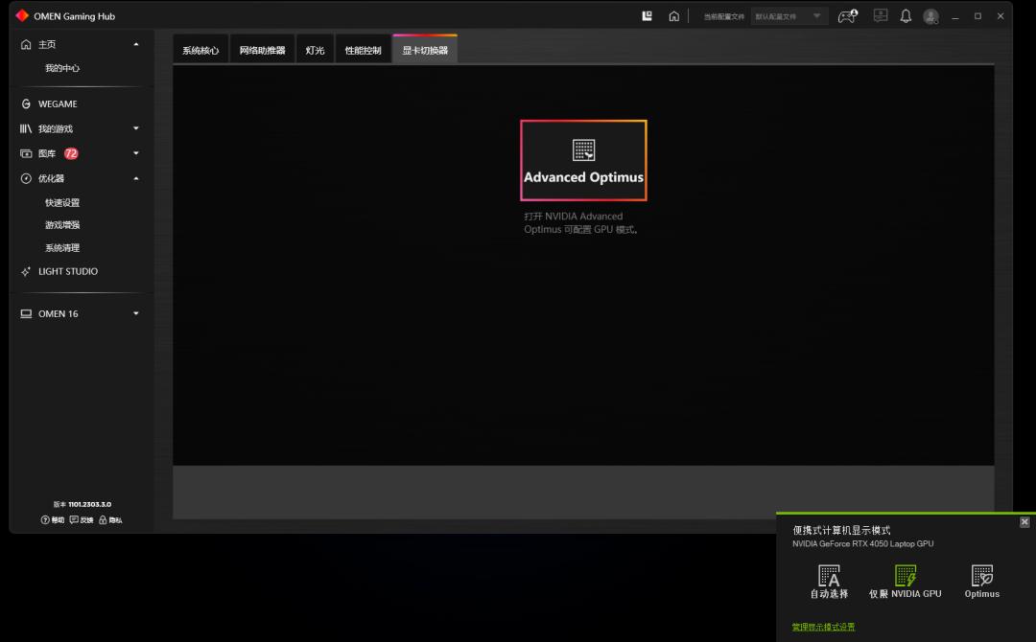
Task: Click the monitor display icon in top bar
Action: [x=880, y=15]
